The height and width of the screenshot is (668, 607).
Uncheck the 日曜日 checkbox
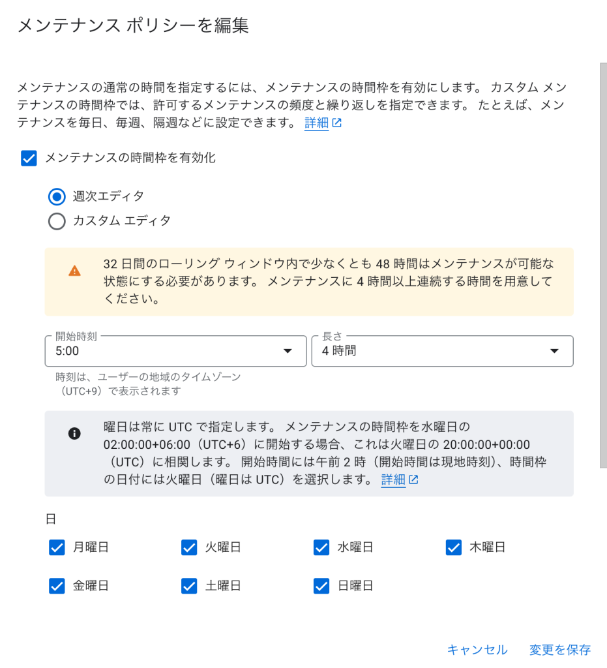[321, 586]
